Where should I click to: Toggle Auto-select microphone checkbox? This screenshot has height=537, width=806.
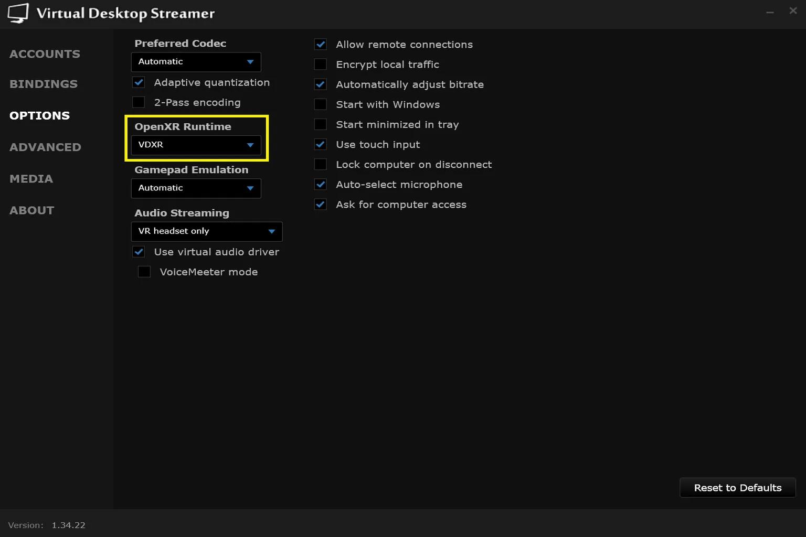321,185
